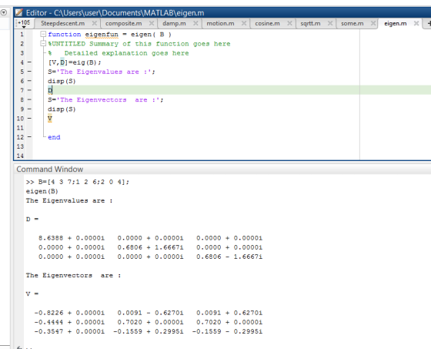
Task: Open the panel actions circular arrow button
Action: tap(4, 12)
